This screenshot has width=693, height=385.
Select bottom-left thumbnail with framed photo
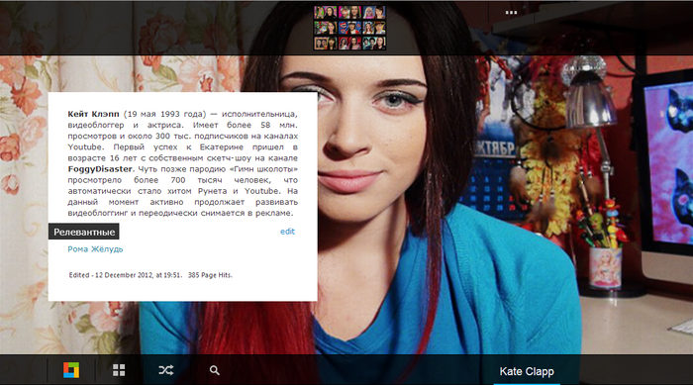point(326,44)
